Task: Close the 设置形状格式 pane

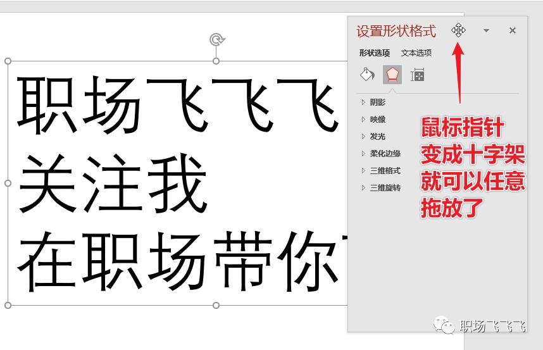Action: (513, 30)
